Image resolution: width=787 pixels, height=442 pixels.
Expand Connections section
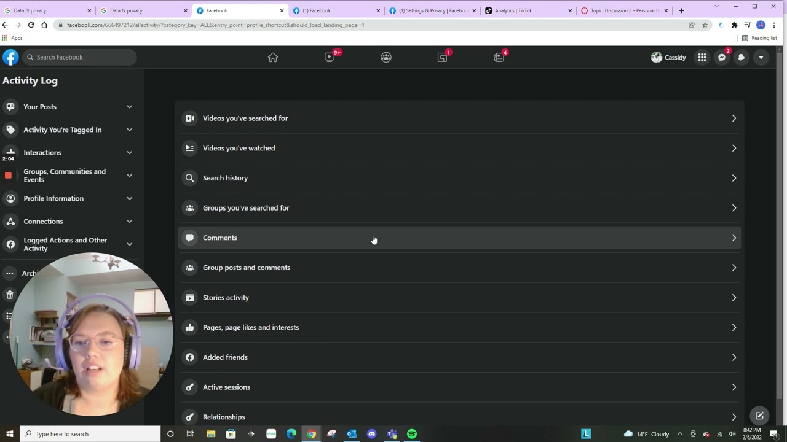(70, 221)
